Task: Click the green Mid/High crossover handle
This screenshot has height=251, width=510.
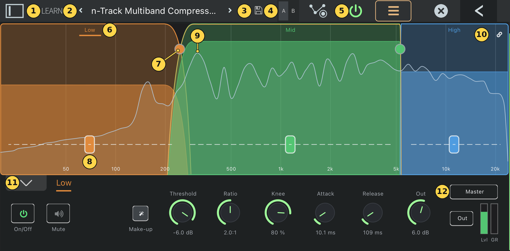Action: [400, 49]
